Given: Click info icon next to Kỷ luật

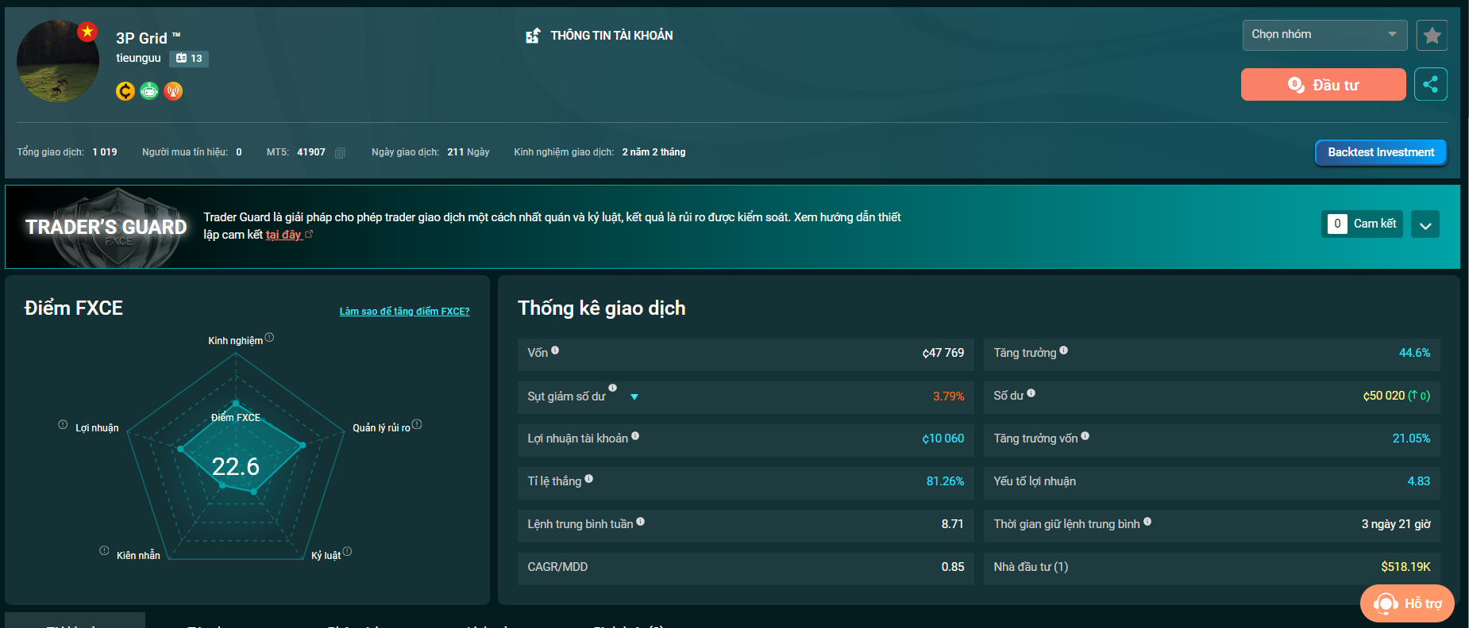Looking at the screenshot, I should (x=347, y=552).
